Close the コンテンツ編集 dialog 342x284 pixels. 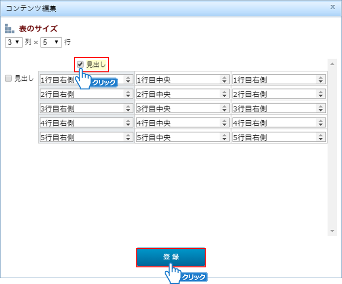(333, 7)
